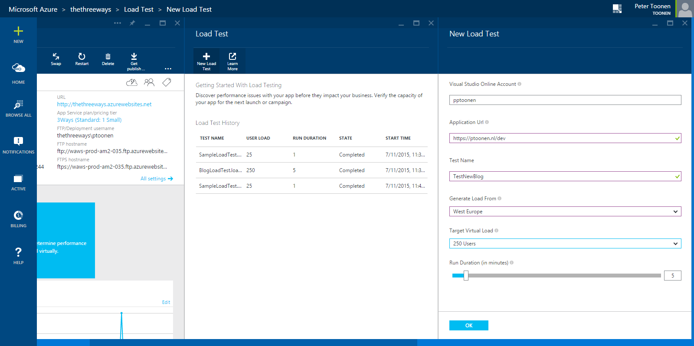The width and height of the screenshot is (694, 346).
Task: Click the performance test blue tile
Action: pyautogui.click(x=66, y=240)
